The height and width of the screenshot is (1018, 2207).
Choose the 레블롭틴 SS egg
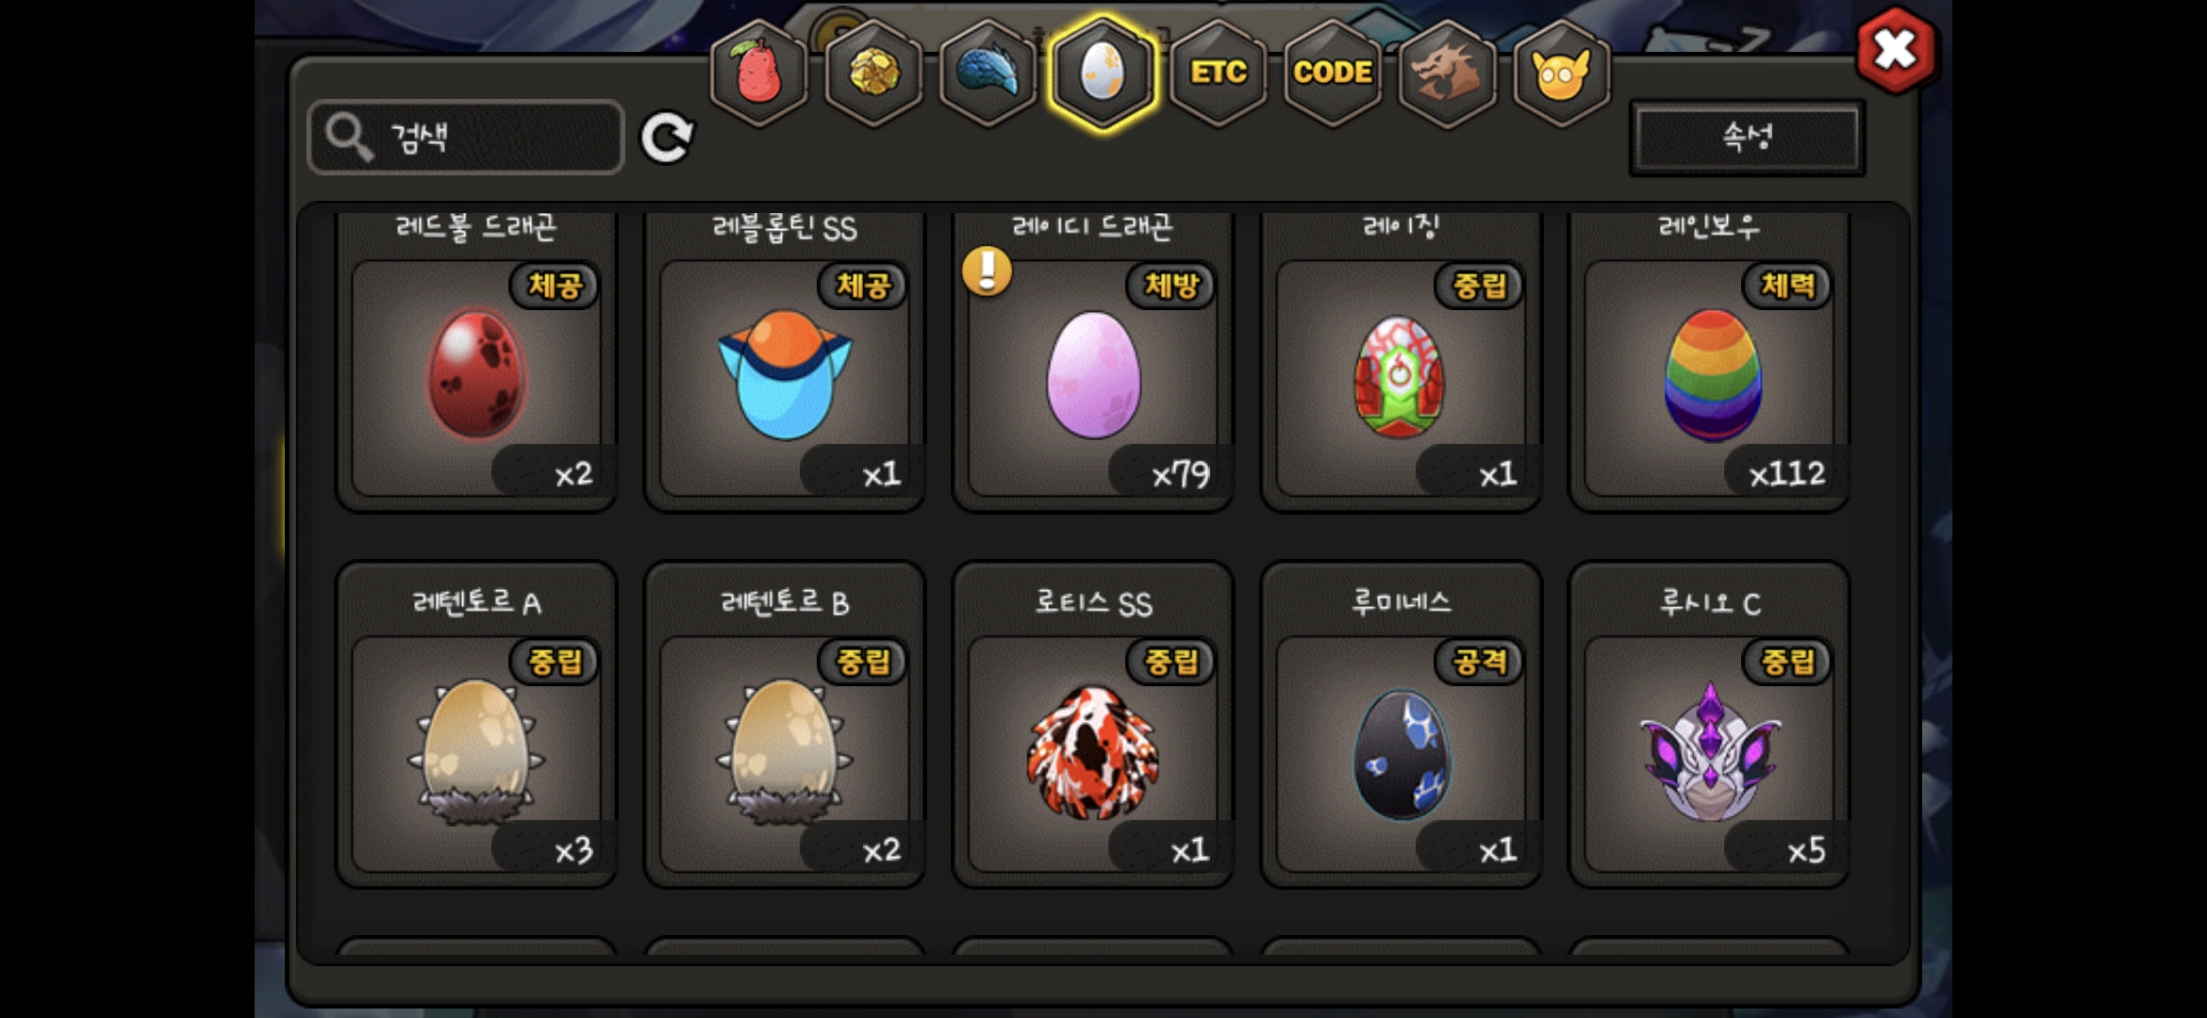[x=785, y=363]
